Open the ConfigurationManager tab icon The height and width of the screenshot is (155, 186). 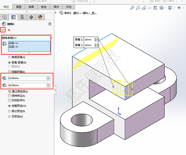(22, 17)
